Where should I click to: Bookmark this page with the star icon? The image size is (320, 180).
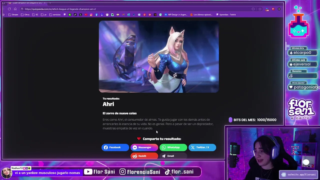(x=260, y=9)
